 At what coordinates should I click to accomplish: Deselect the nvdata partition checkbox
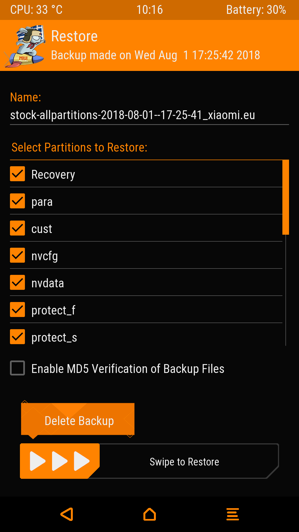pos(17,283)
